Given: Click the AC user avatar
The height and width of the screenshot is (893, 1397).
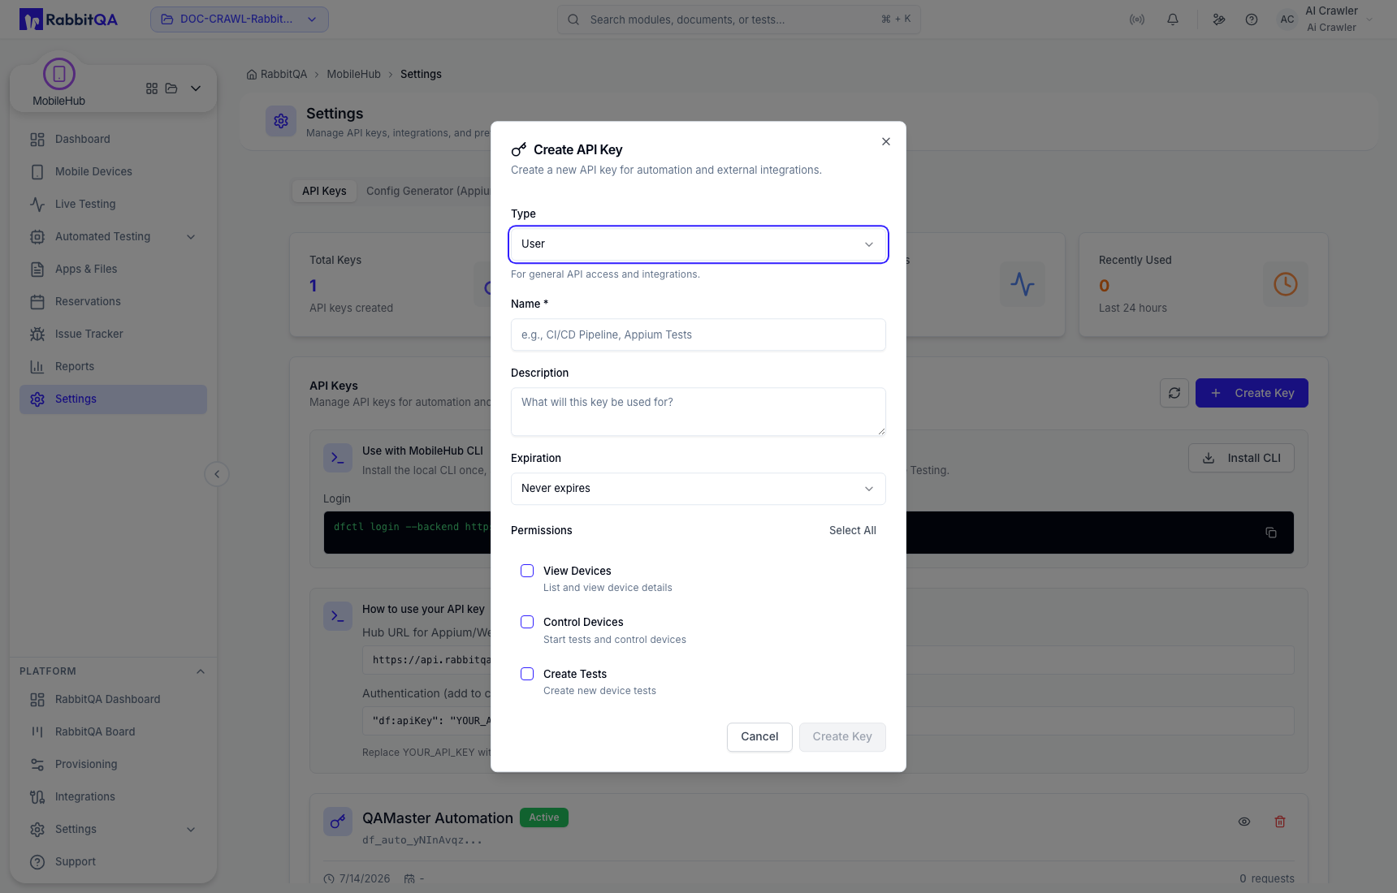Looking at the screenshot, I should click(x=1287, y=19).
